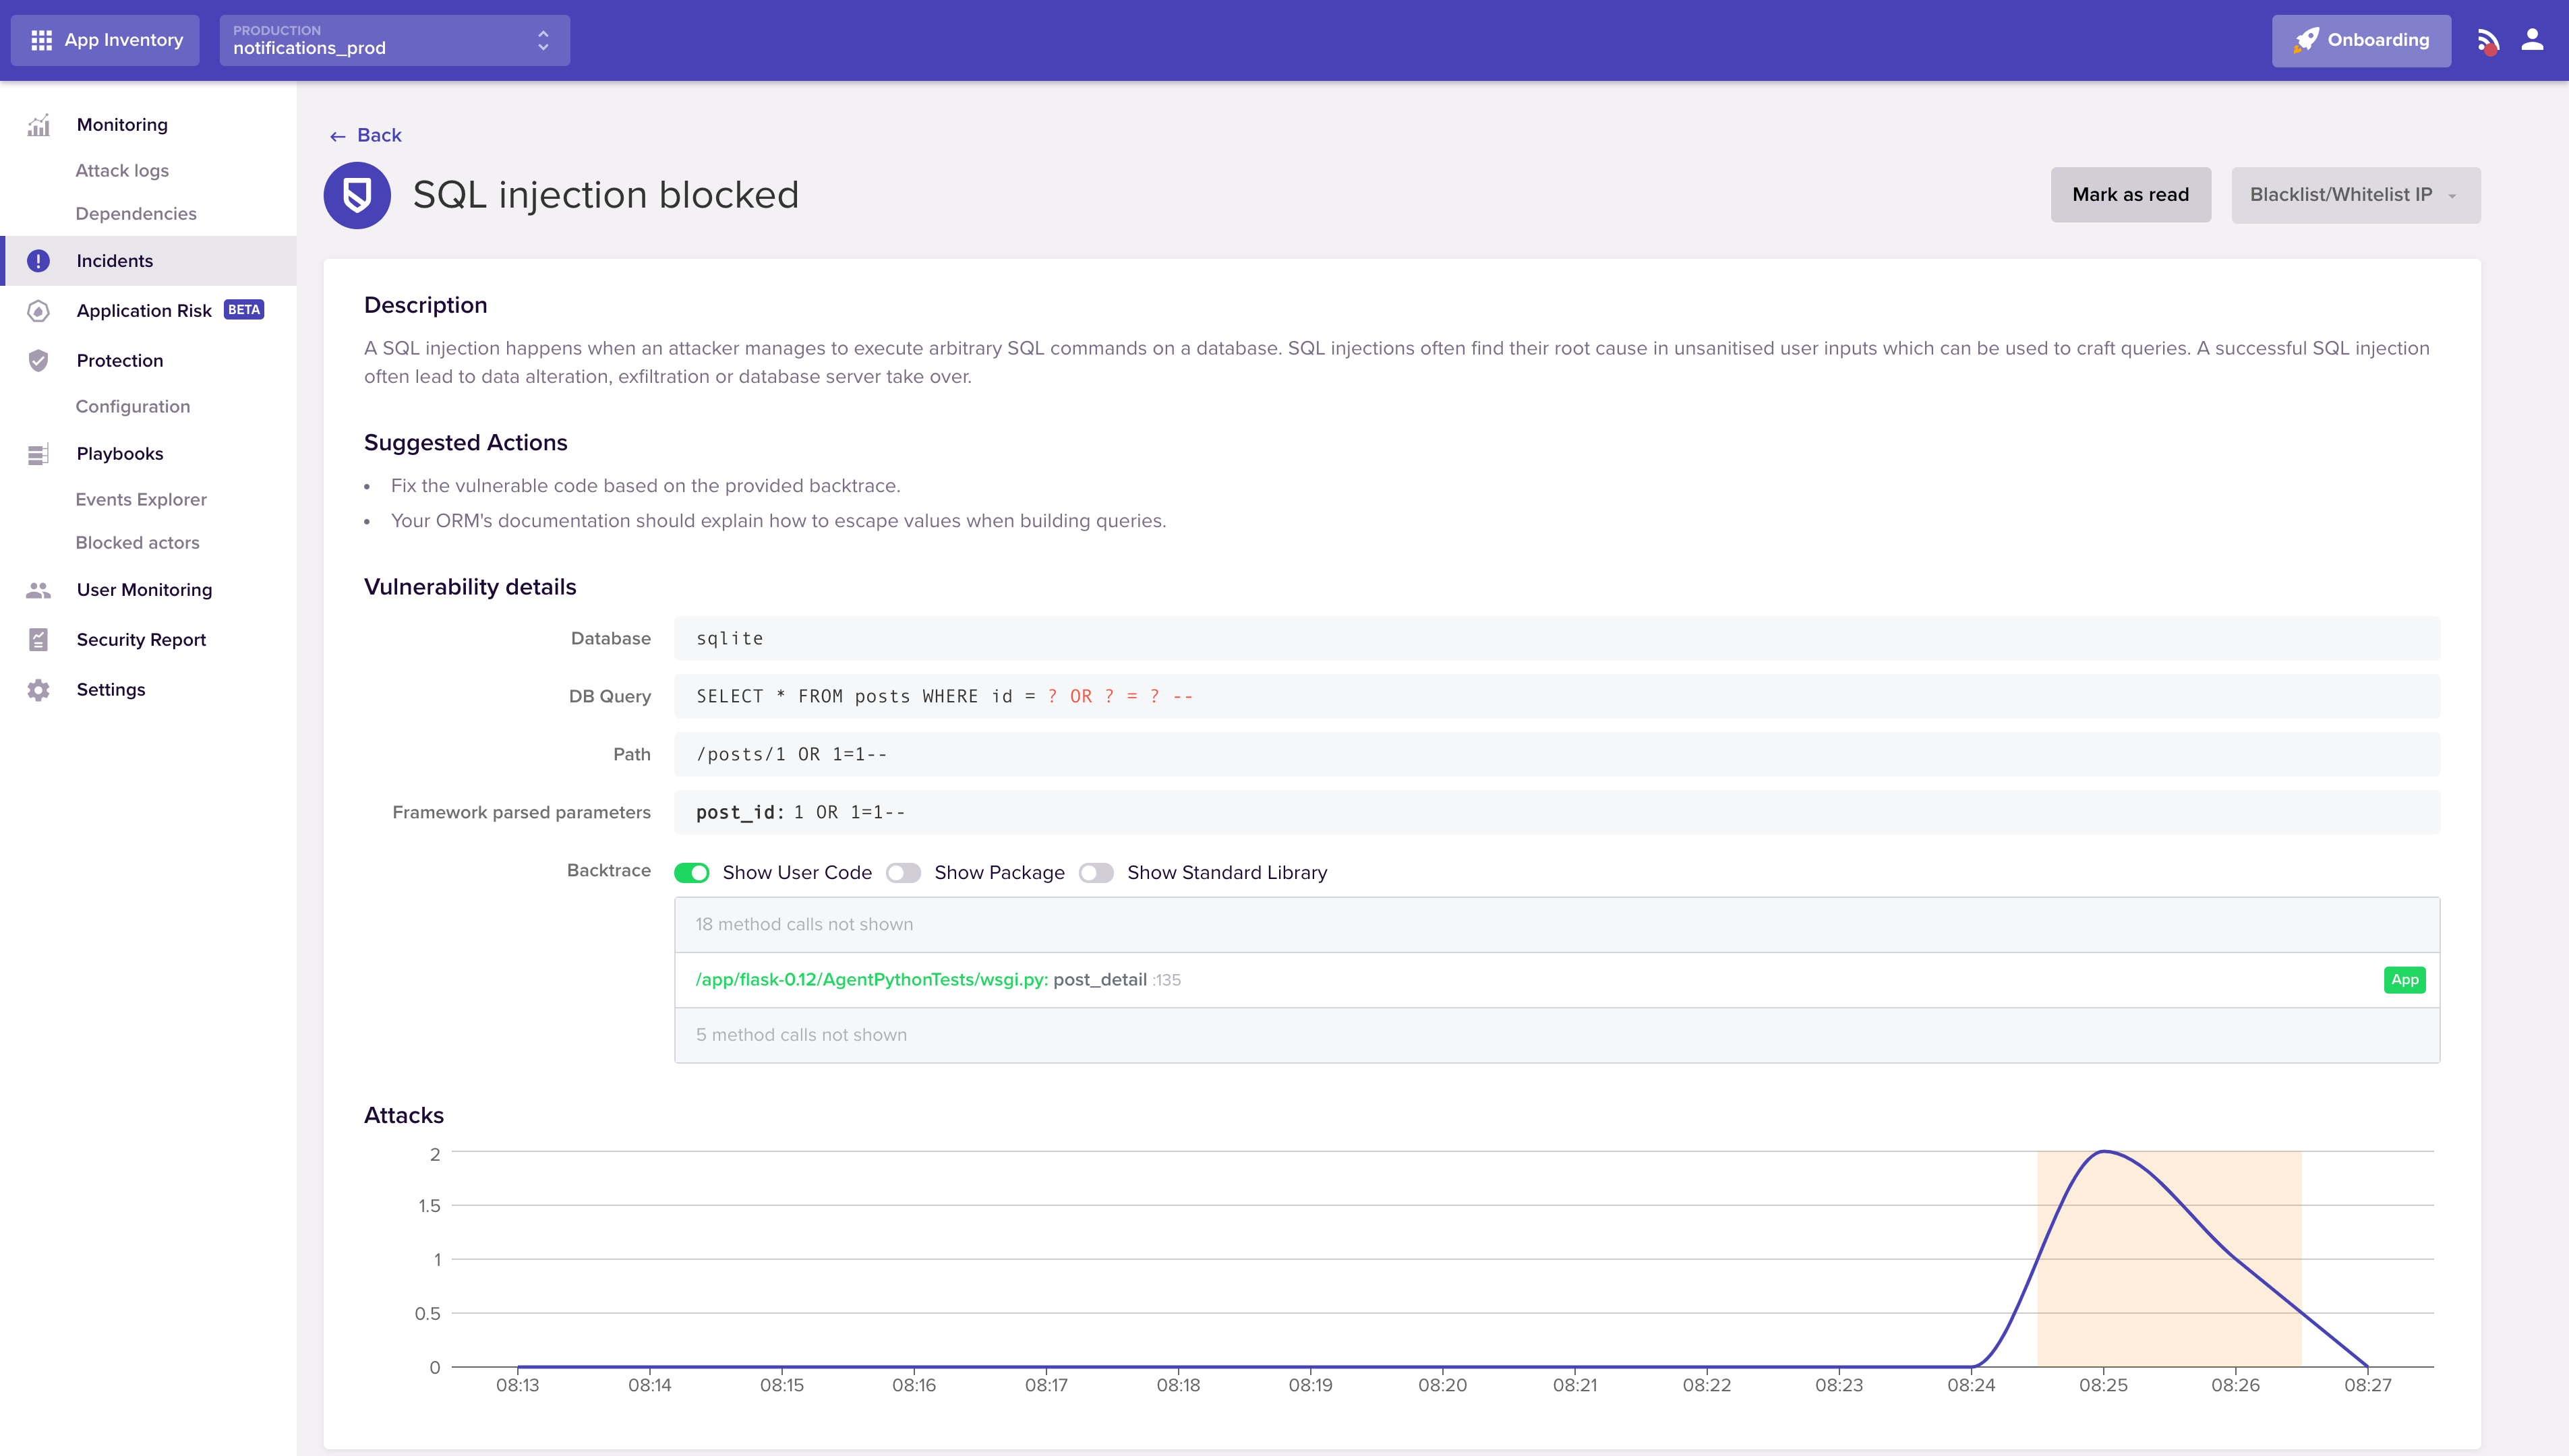
Task: Go to Blocked actors page
Action: pos(137,543)
